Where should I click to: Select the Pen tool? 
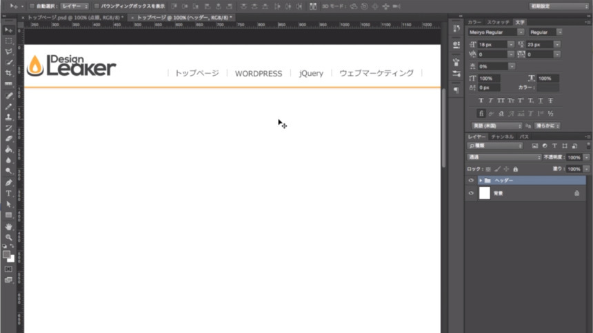pos(8,183)
